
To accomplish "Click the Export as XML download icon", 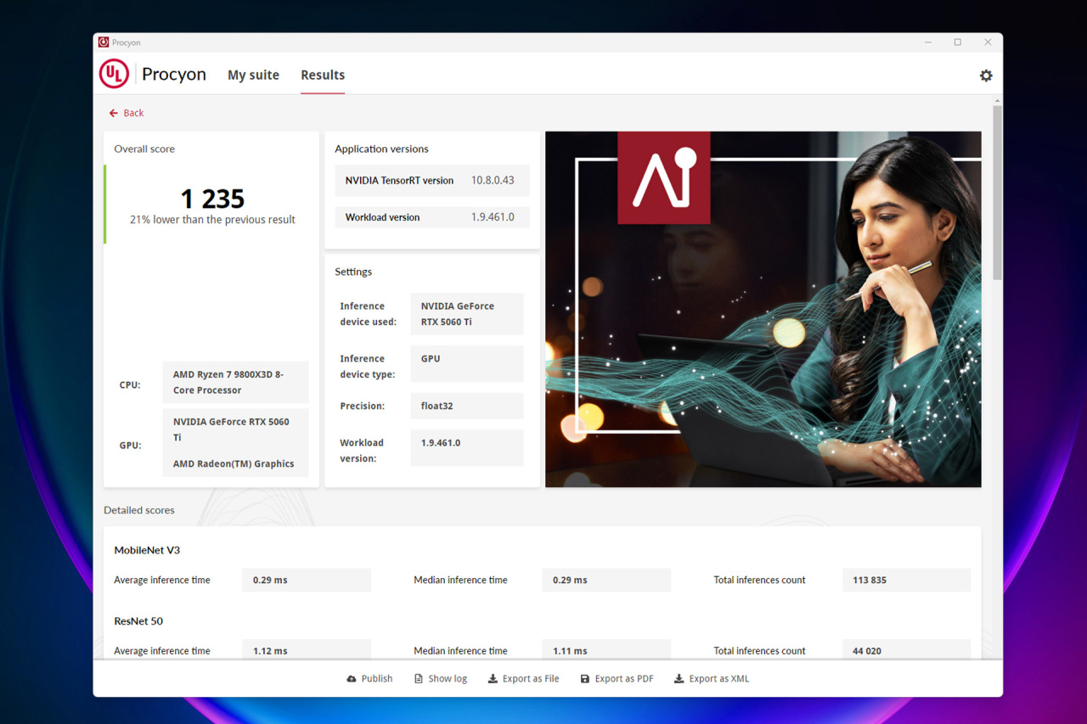I will tap(679, 679).
